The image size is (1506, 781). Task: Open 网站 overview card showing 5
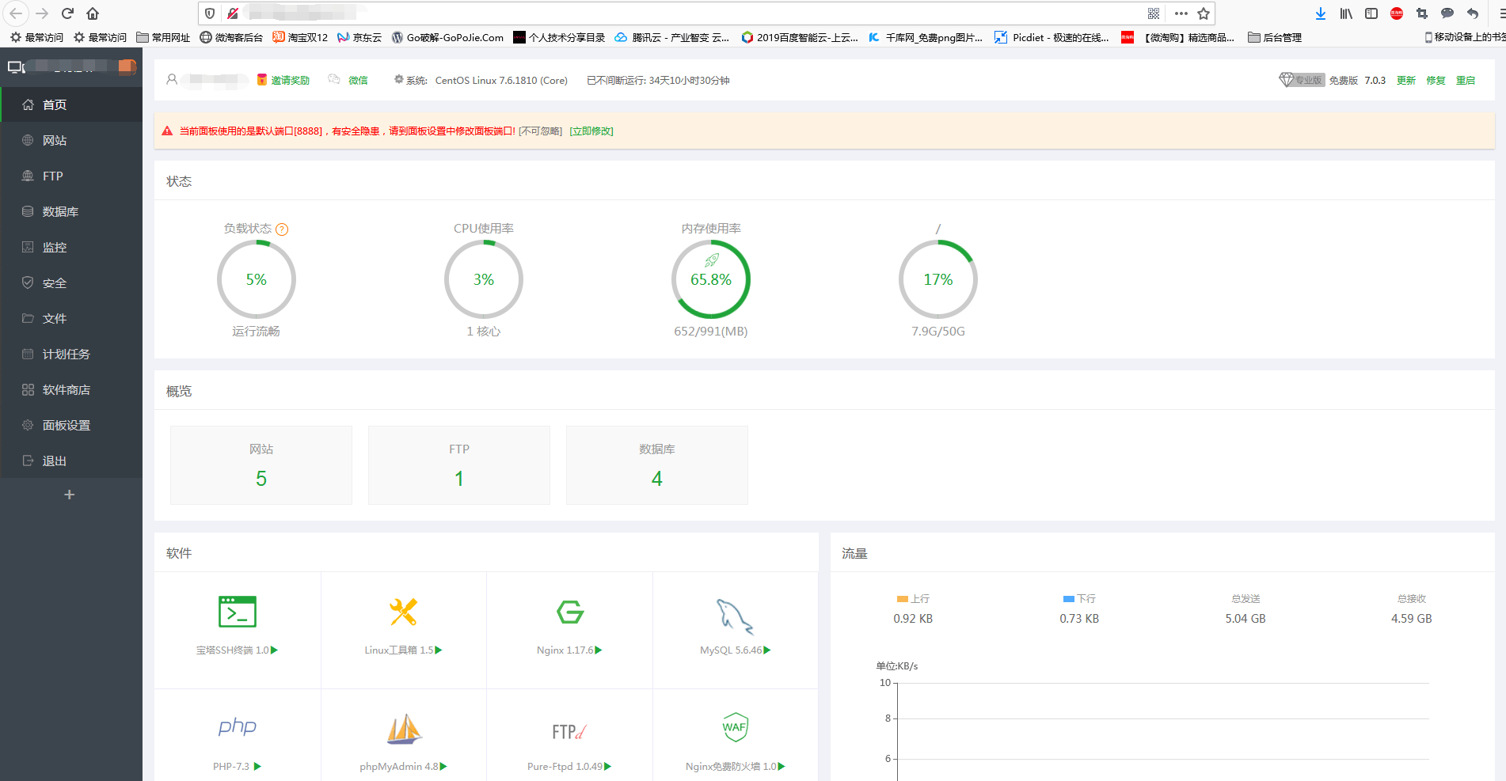pyautogui.click(x=261, y=465)
